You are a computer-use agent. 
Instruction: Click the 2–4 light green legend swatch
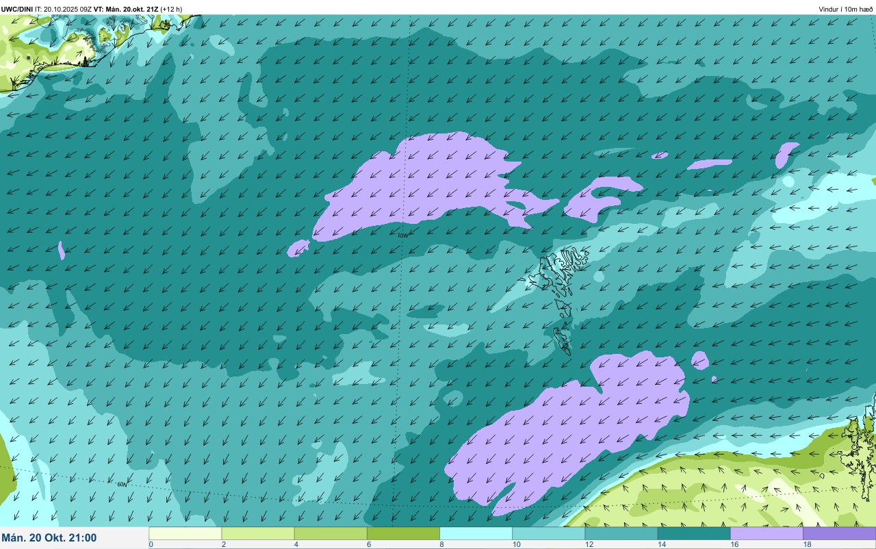(258, 533)
